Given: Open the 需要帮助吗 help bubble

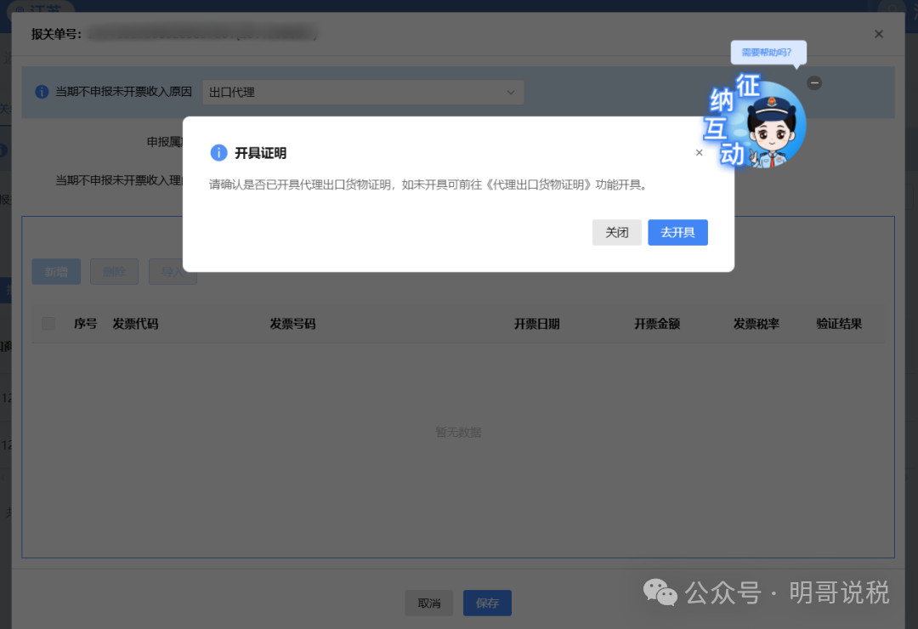Looking at the screenshot, I should (768, 53).
